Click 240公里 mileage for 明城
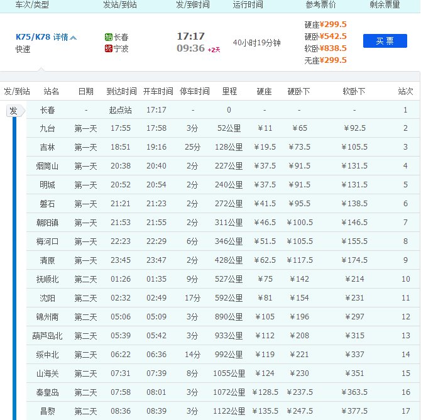 point(229,185)
